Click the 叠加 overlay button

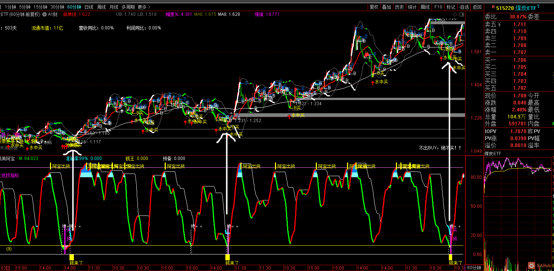(x=386, y=7)
